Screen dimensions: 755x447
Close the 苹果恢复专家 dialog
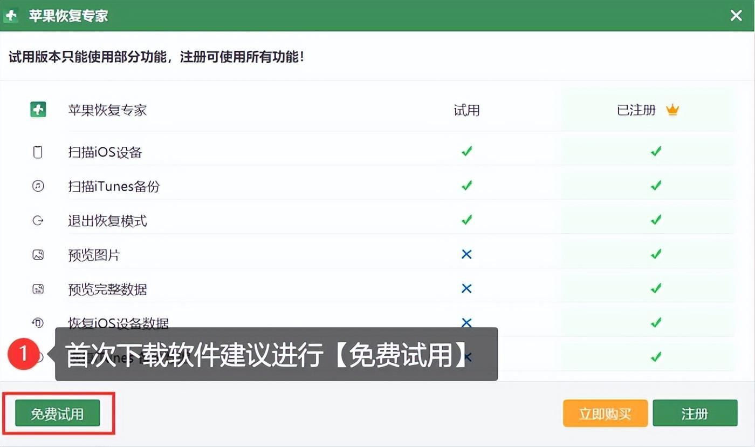pyautogui.click(x=736, y=16)
